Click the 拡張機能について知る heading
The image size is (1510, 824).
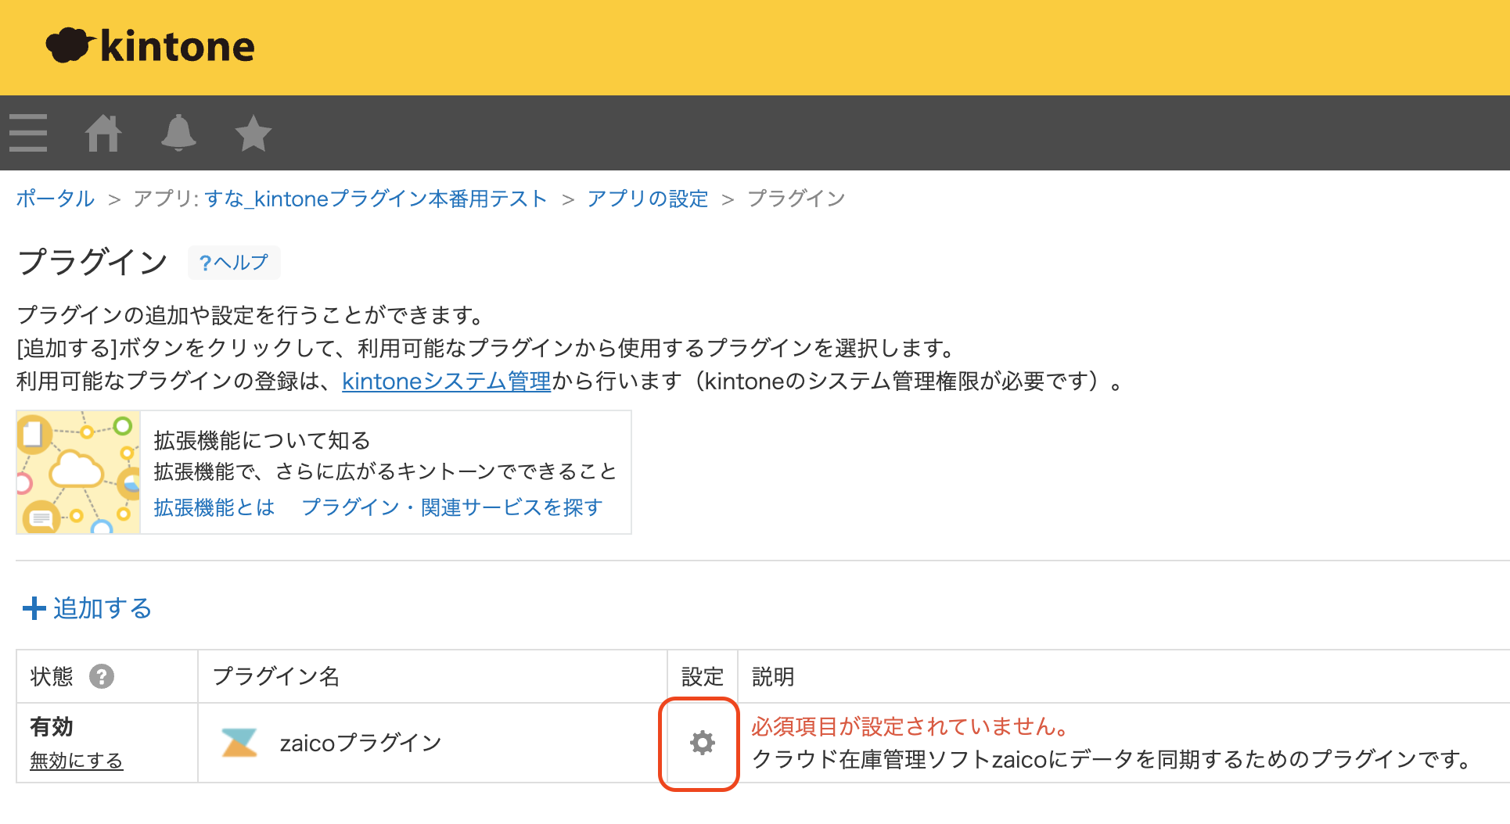pyautogui.click(x=262, y=441)
